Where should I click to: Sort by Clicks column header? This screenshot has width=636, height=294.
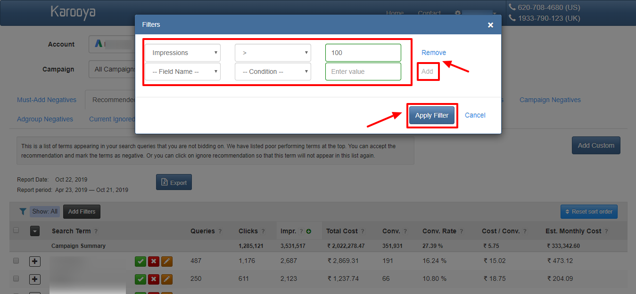(248, 231)
